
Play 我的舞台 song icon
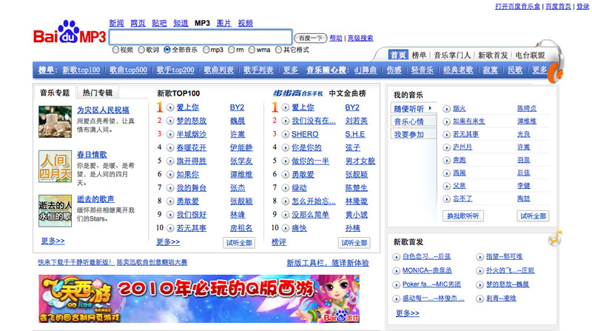tap(170, 188)
